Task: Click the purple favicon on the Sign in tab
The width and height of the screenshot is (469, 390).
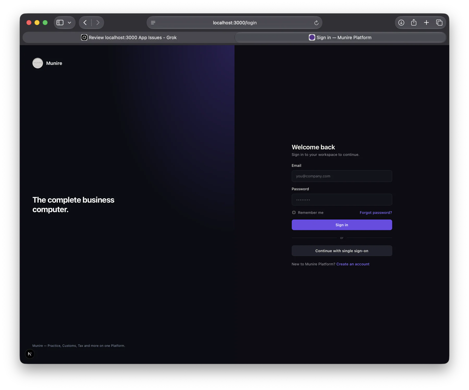Action: [312, 38]
